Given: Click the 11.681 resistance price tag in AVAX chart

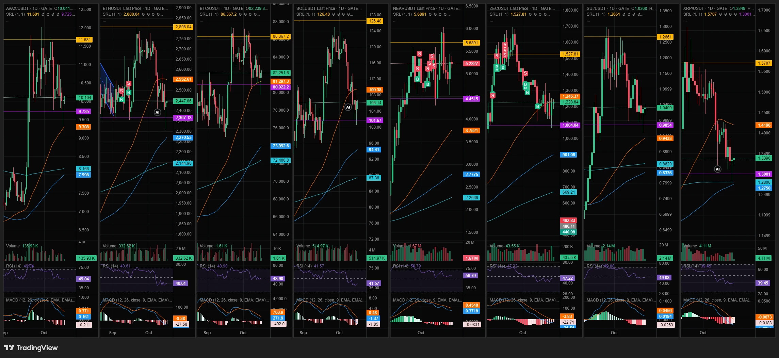Looking at the screenshot, I should [85, 40].
